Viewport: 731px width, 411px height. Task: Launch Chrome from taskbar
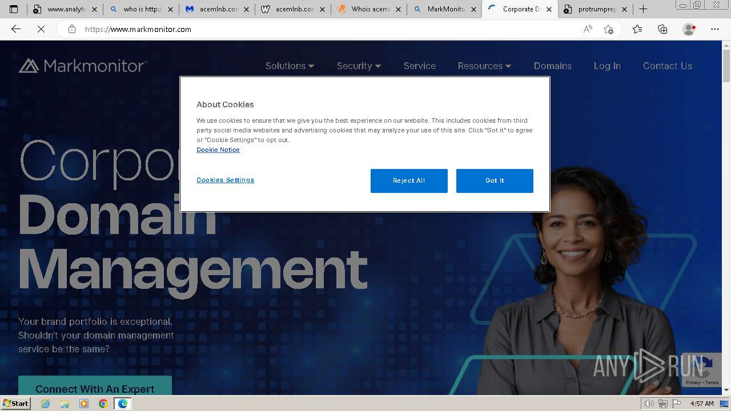pyautogui.click(x=103, y=404)
